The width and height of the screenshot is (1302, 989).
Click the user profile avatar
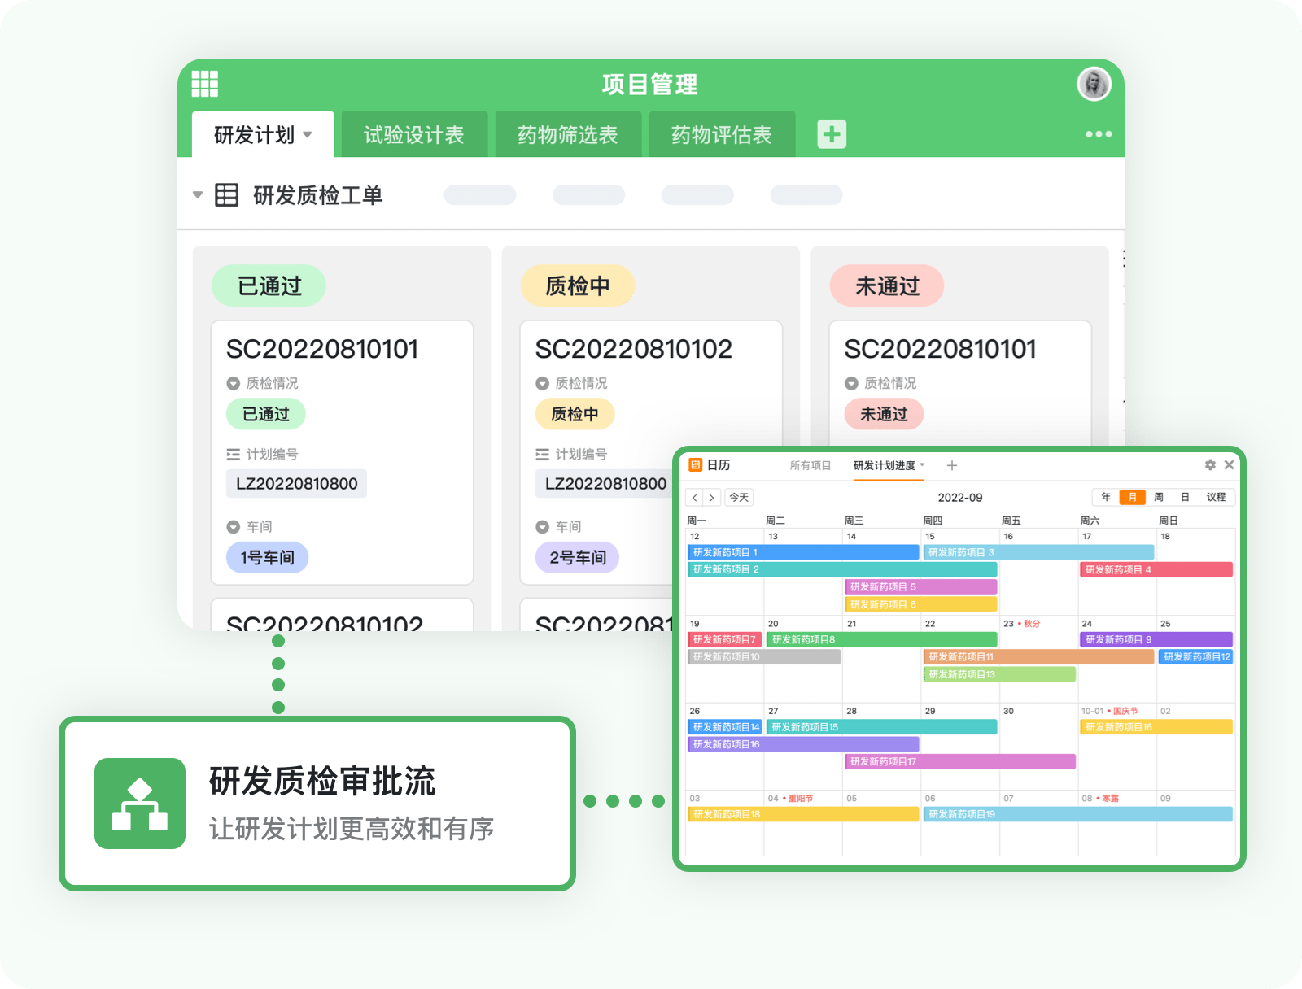[x=1094, y=84]
